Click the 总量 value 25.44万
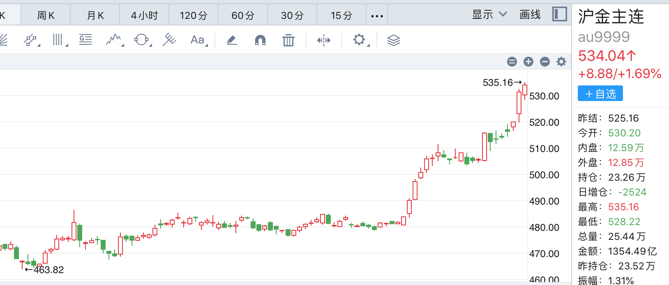 tap(627, 237)
